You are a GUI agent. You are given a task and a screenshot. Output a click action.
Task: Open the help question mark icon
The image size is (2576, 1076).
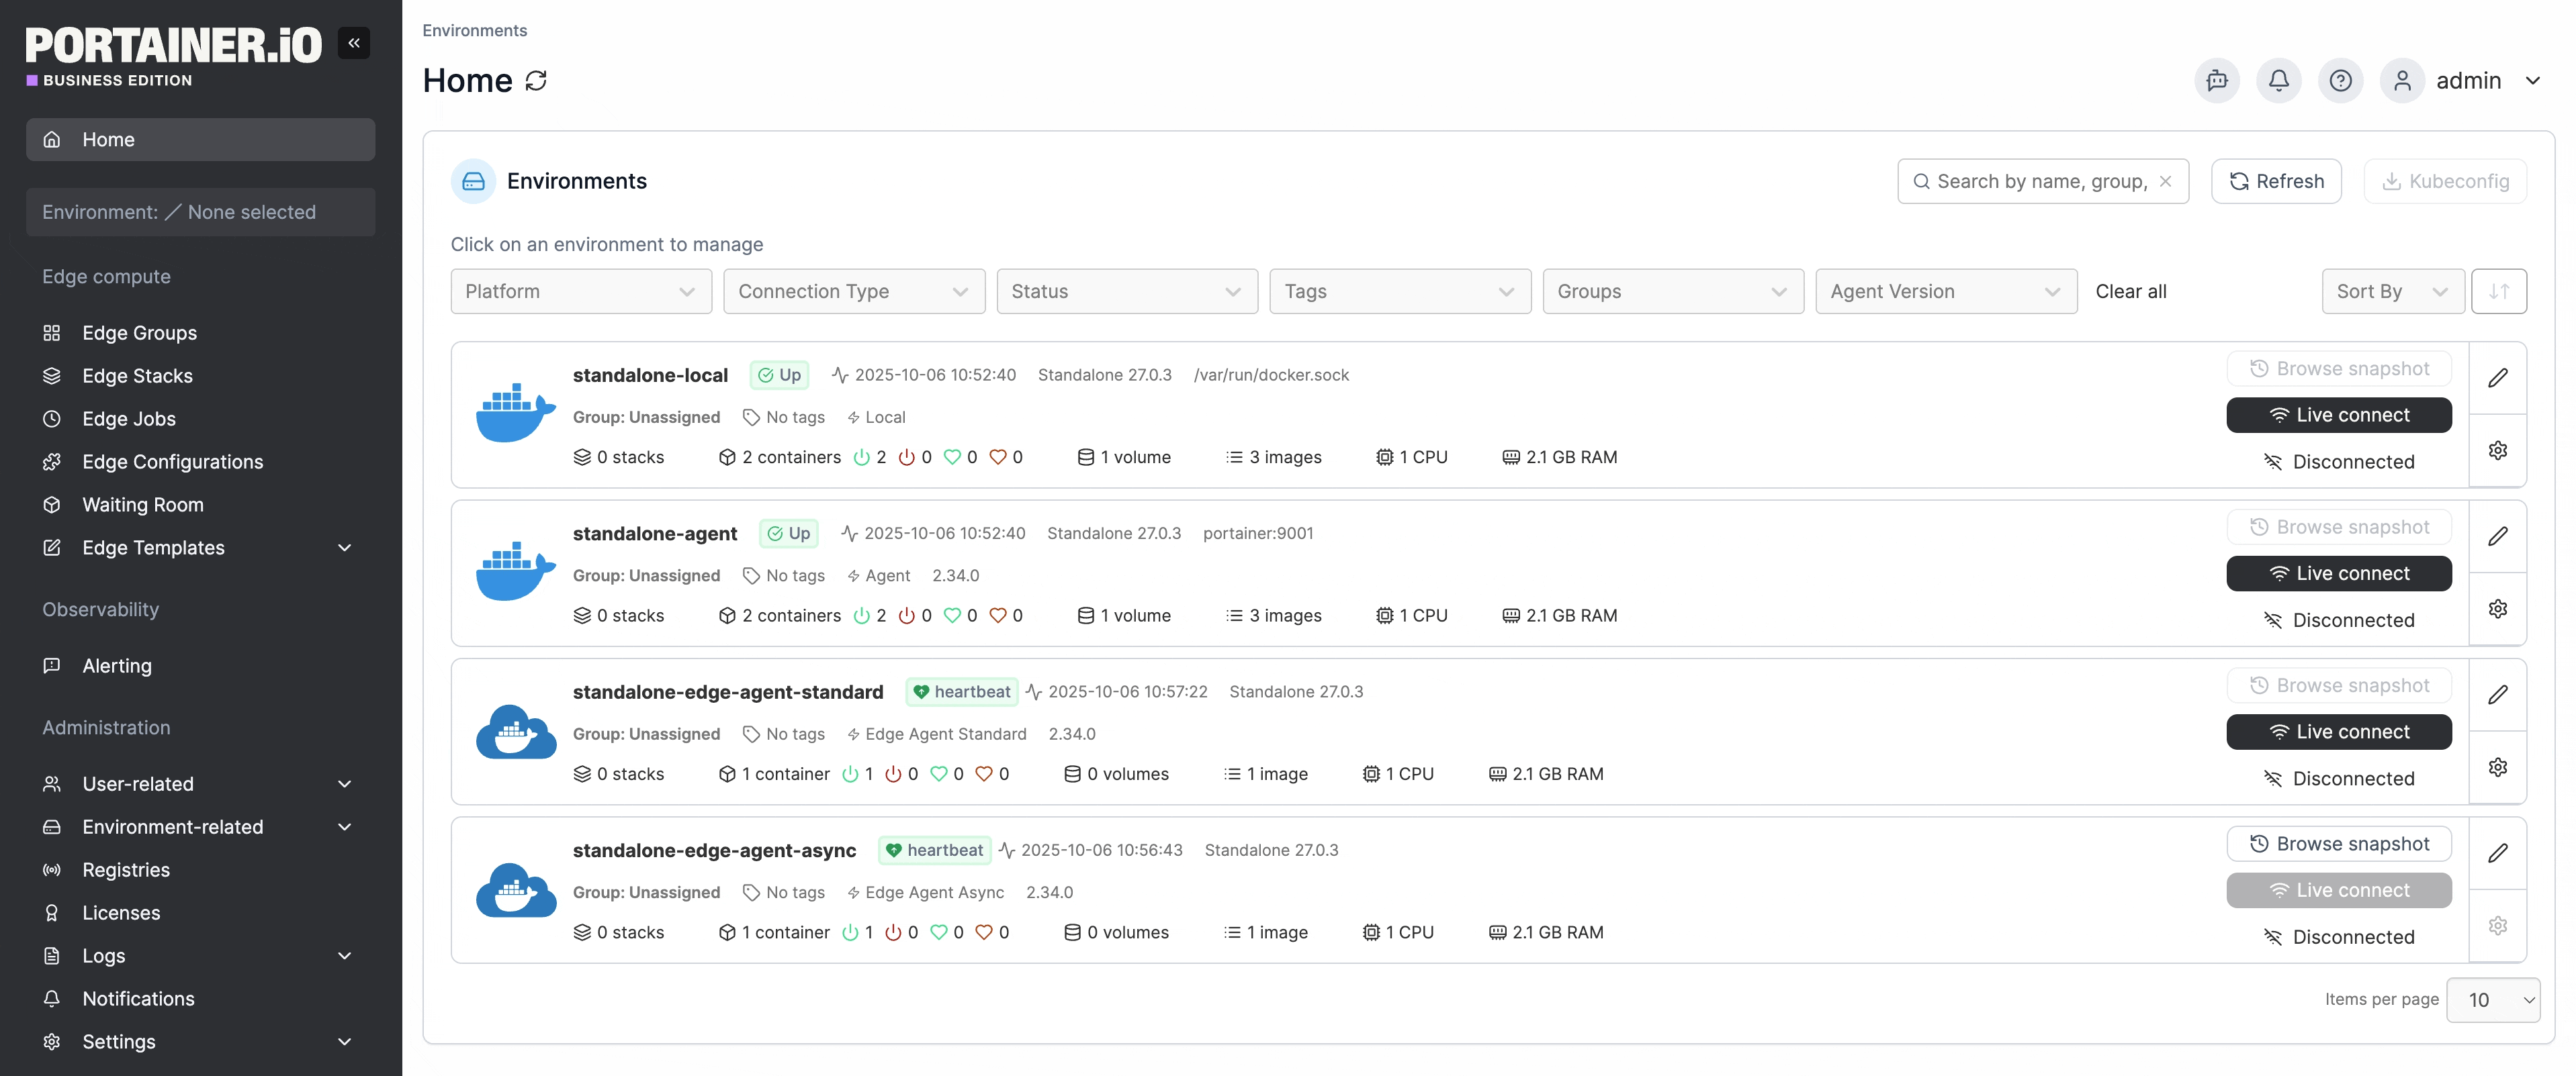tap(2340, 81)
